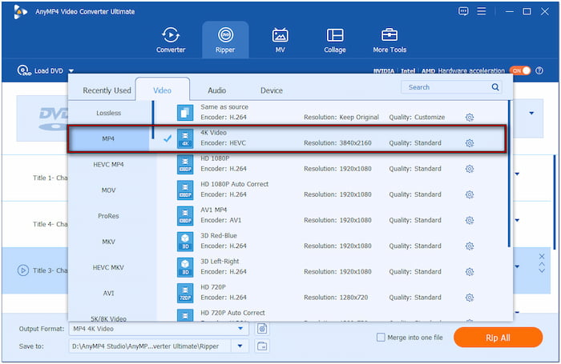Expand format dropdown for Title 4 row
The image size is (561, 364).
pos(518,220)
